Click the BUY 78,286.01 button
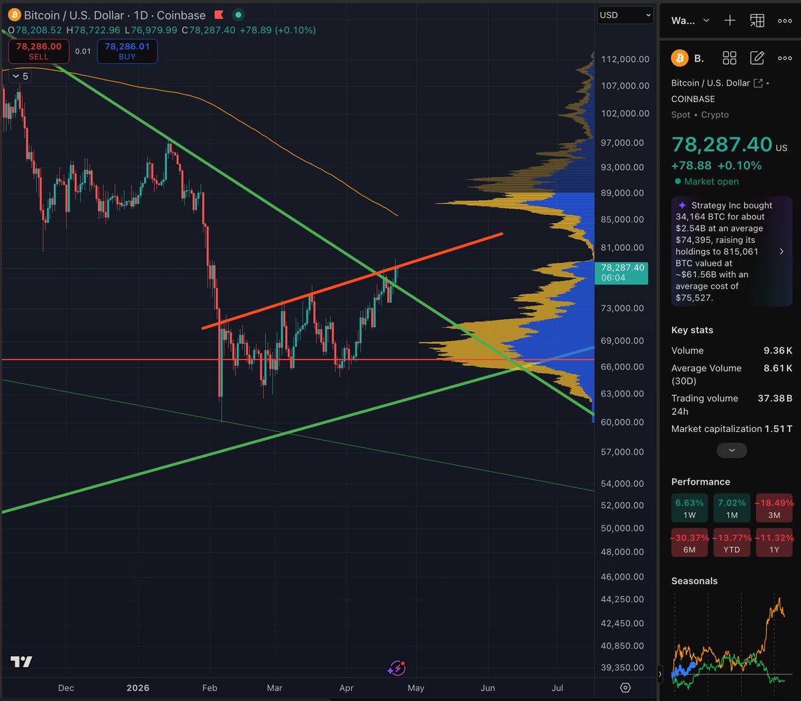Screen dimensions: 801x701 pos(127,51)
